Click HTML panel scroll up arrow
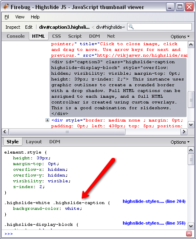Screen dimensions: 196x239 tap(191, 45)
